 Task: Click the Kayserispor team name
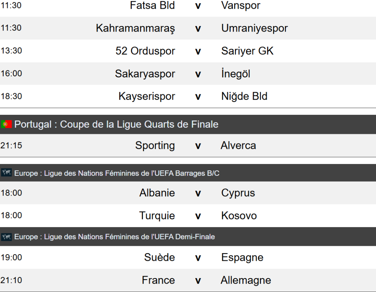coord(147,96)
